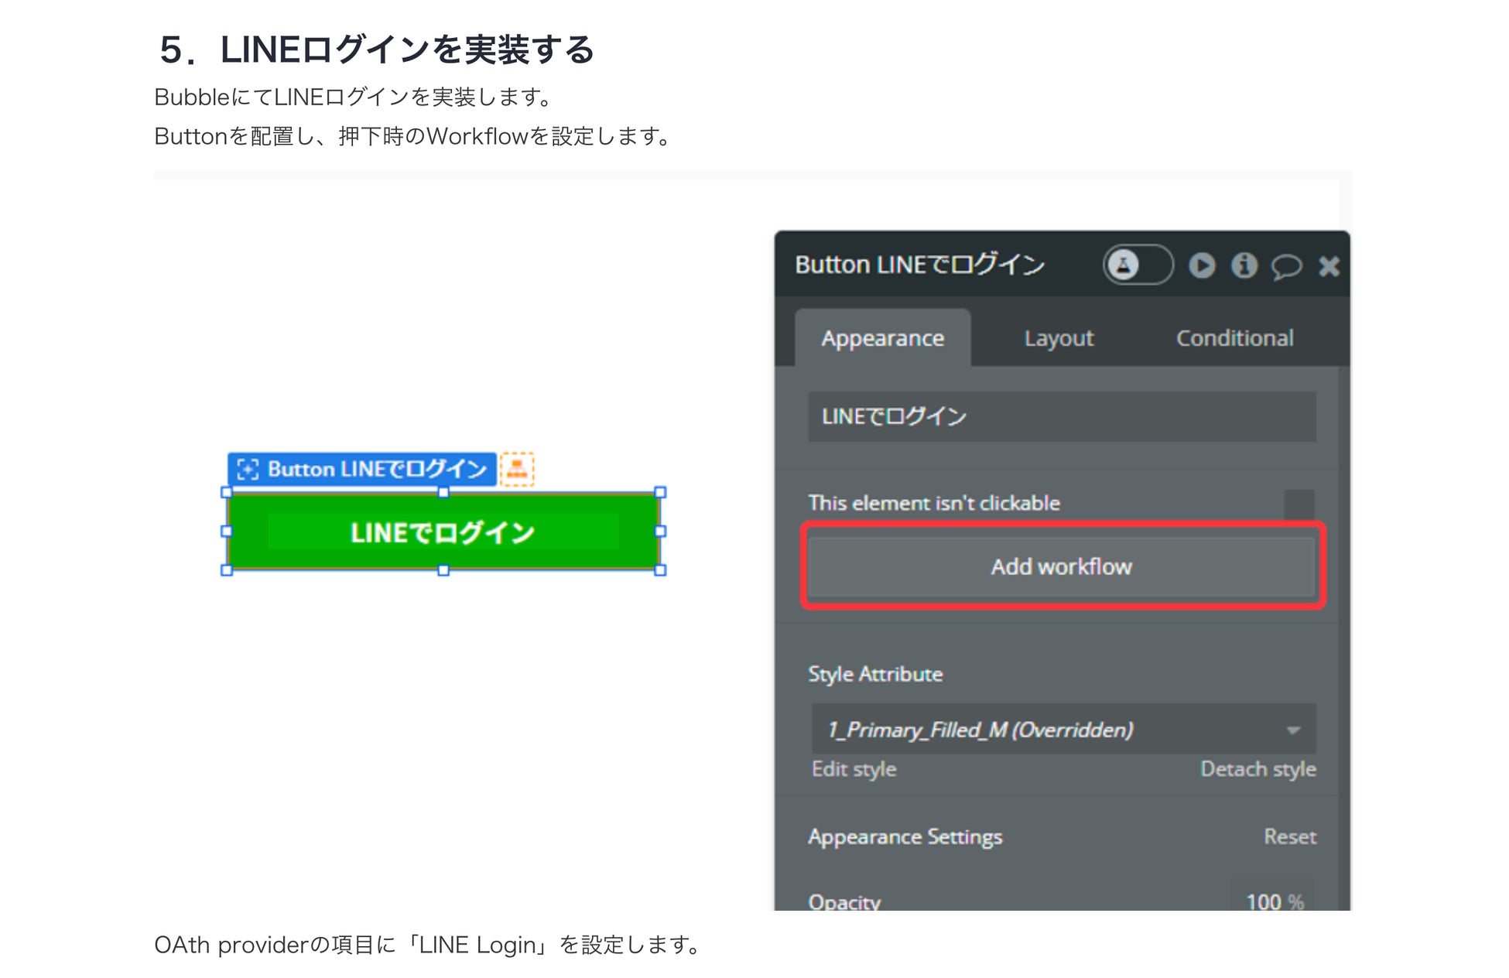Reset the Appearance Settings
Image resolution: width=1509 pixels, height=978 pixels.
tap(1289, 836)
